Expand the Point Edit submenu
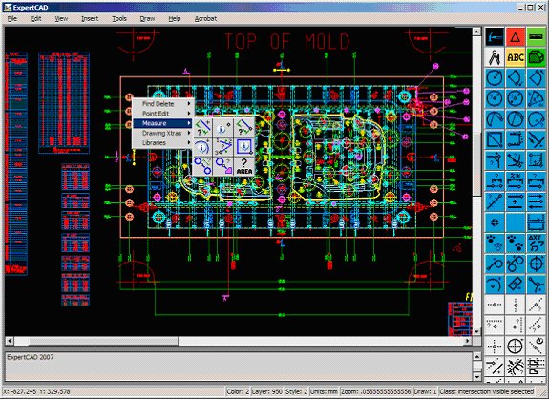 163,114
